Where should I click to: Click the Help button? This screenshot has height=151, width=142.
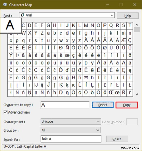point(128,16)
